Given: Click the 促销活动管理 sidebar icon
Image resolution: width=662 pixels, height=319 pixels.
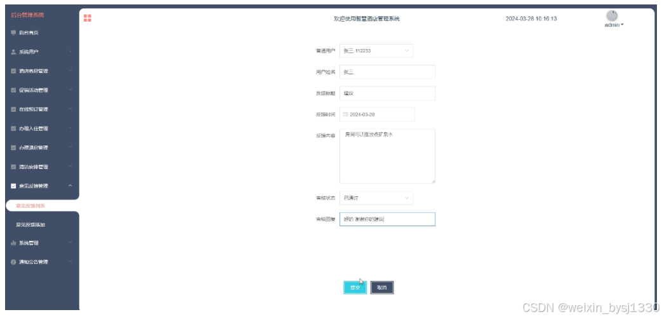Looking at the screenshot, I should tap(13, 90).
